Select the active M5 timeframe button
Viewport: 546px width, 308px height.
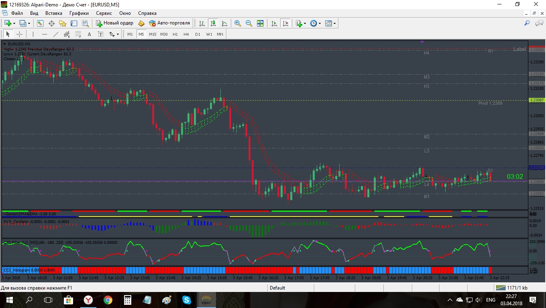pyautogui.click(x=141, y=34)
